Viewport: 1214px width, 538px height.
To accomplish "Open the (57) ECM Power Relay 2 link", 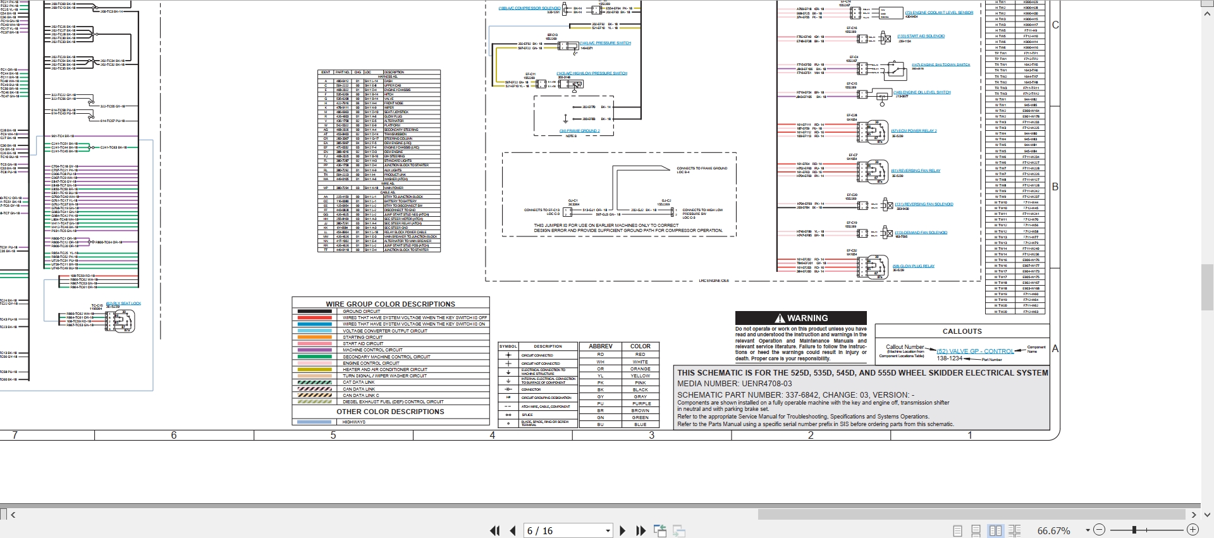I will [914, 131].
